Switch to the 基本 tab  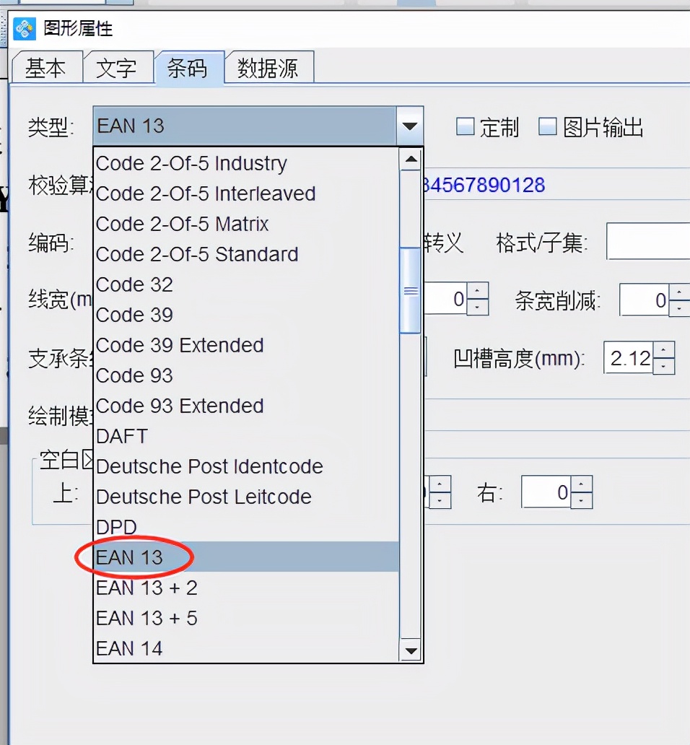(46, 66)
